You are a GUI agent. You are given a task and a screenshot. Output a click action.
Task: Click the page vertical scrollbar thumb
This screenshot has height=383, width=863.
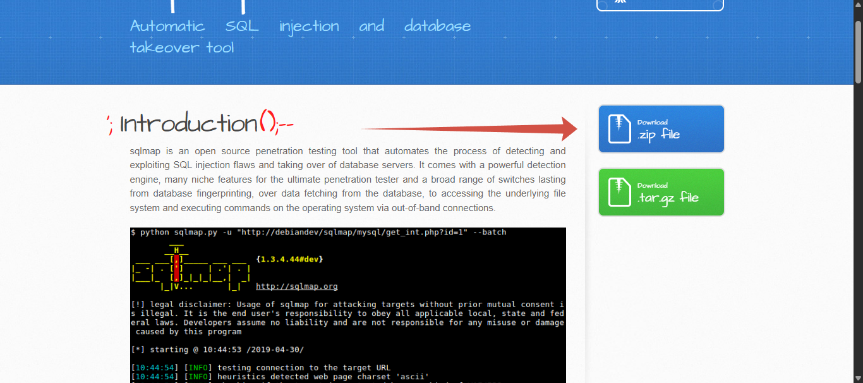coord(858,52)
